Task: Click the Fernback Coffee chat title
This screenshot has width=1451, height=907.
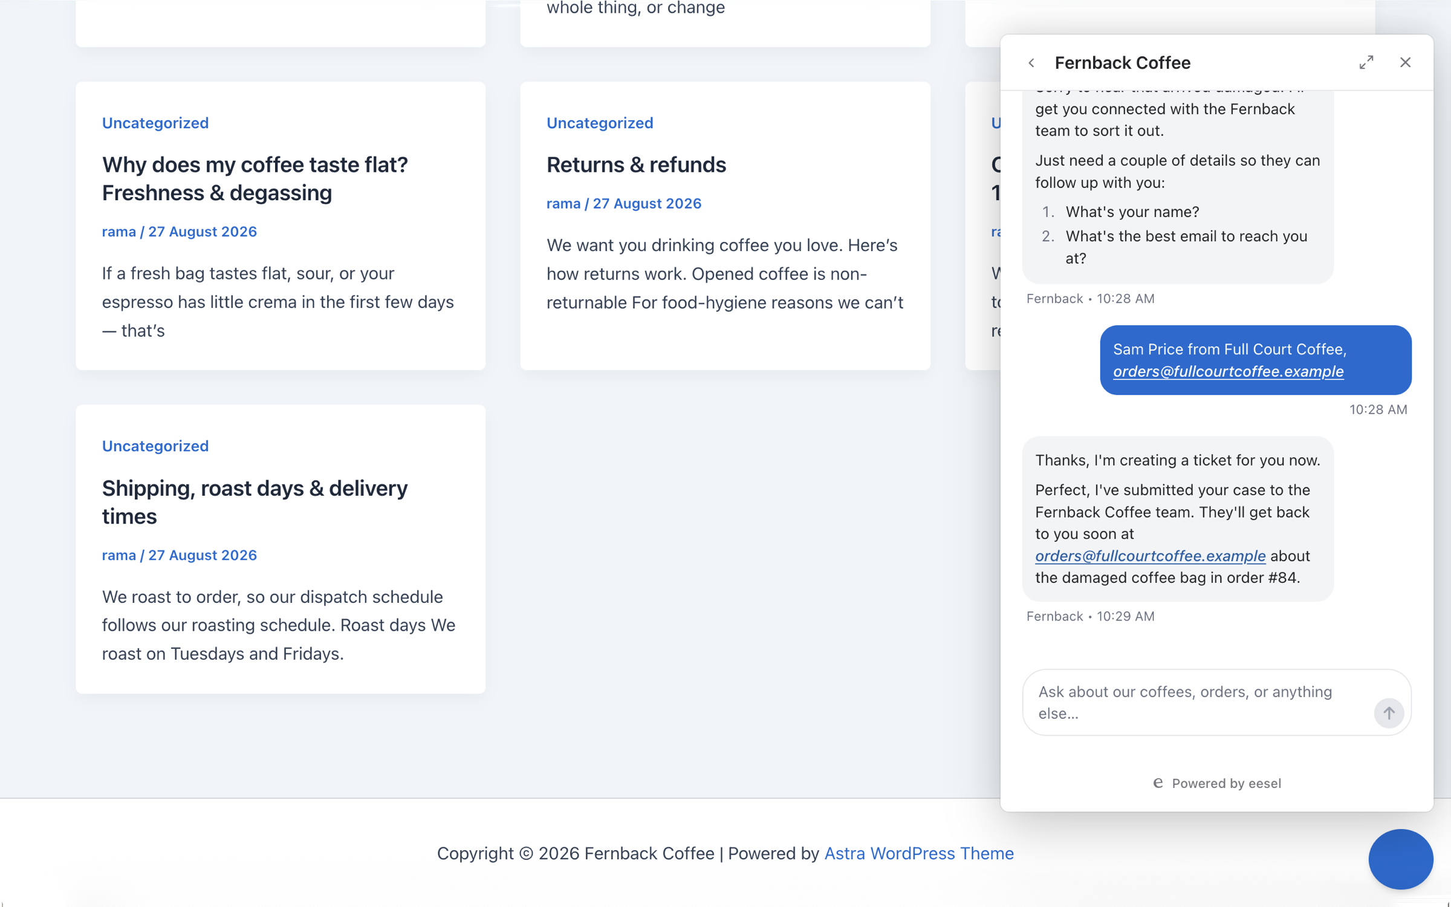Action: point(1122,63)
